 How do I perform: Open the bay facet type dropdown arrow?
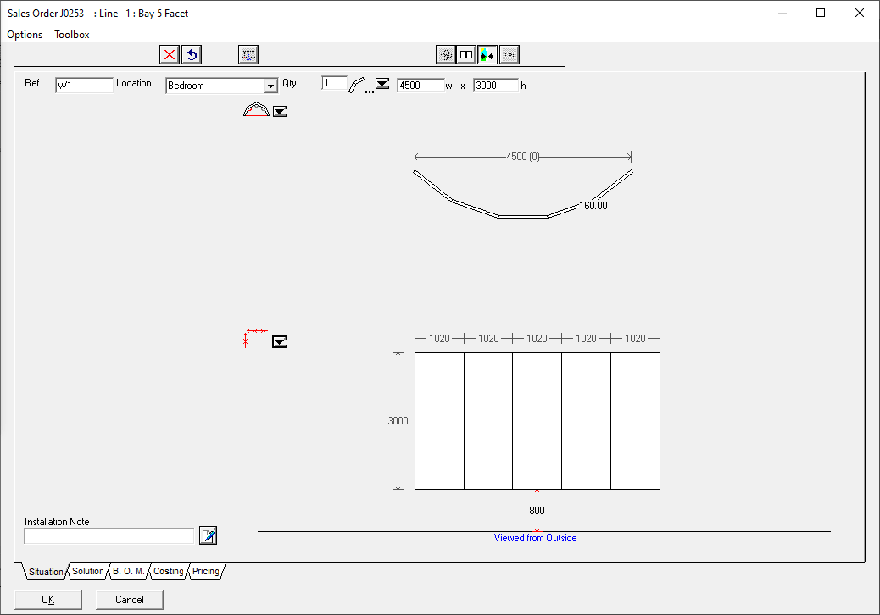(280, 111)
